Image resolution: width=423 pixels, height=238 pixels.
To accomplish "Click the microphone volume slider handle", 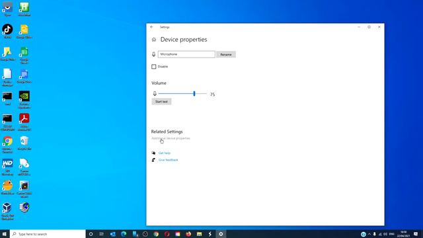I will point(194,94).
